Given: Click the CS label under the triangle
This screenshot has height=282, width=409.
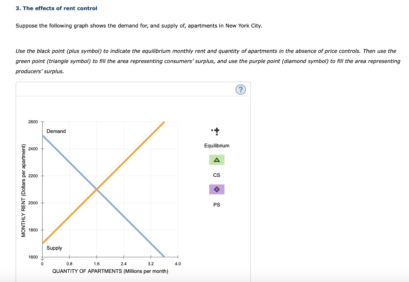Looking at the screenshot, I should pos(216,175).
